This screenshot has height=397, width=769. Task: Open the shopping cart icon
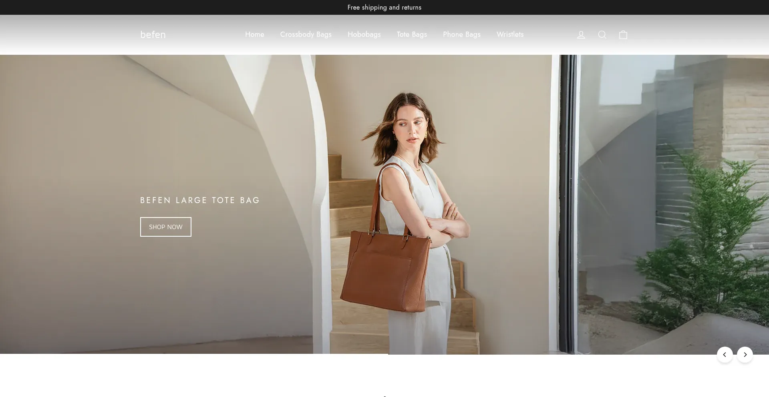point(623,35)
